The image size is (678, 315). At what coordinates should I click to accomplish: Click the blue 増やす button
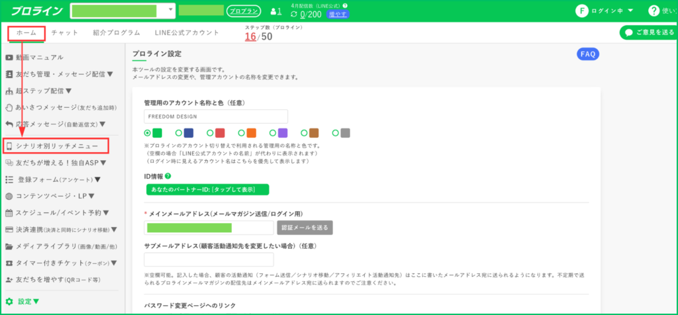(x=337, y=15)
